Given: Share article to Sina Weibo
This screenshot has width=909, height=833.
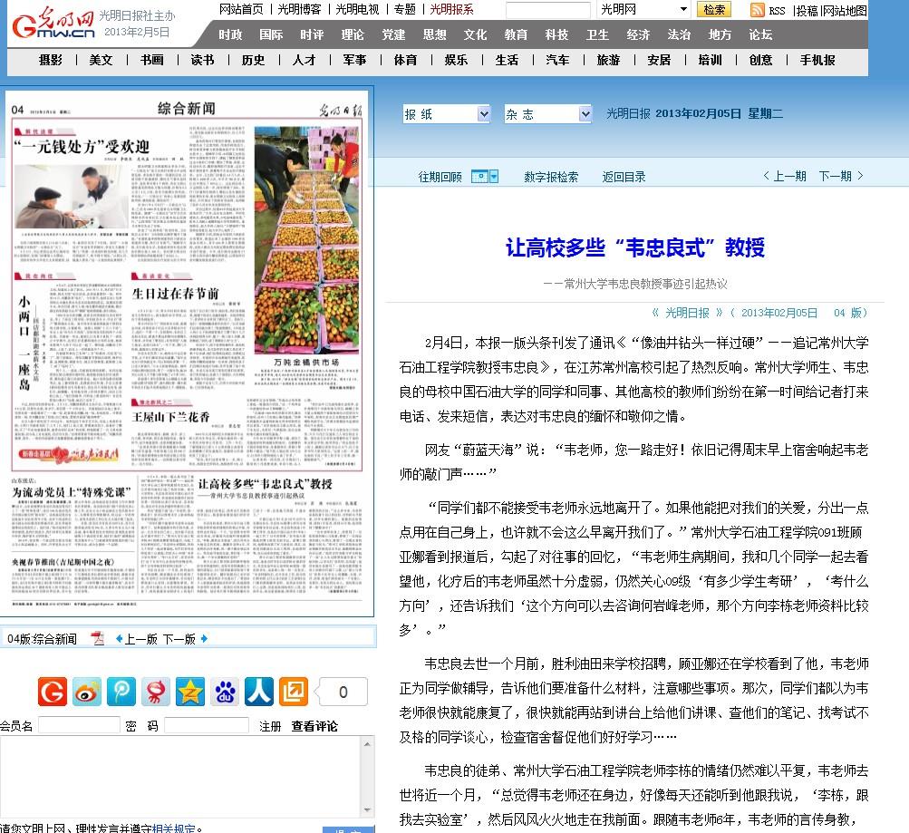Looking at the screenshot, I should 87,692.
